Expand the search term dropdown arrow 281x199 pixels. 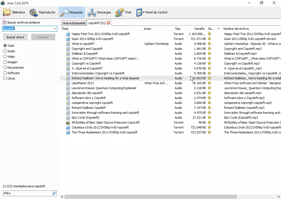pos(55,29)
